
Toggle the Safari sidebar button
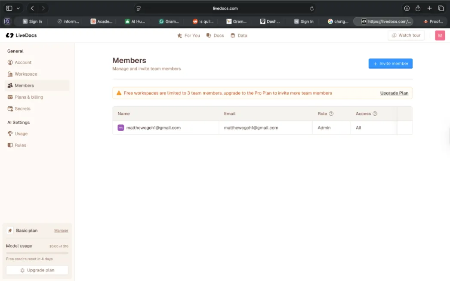[9, 8]
